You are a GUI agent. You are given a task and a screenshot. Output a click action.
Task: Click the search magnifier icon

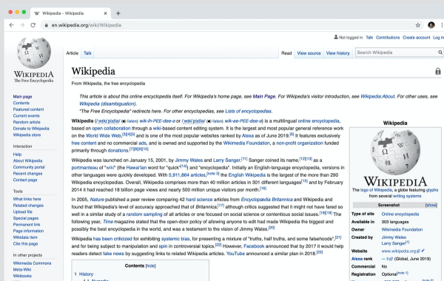[440, 53]
